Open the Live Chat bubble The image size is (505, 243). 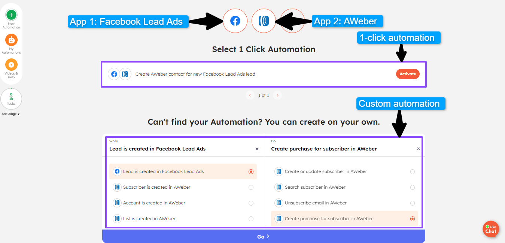click(491, 229)
